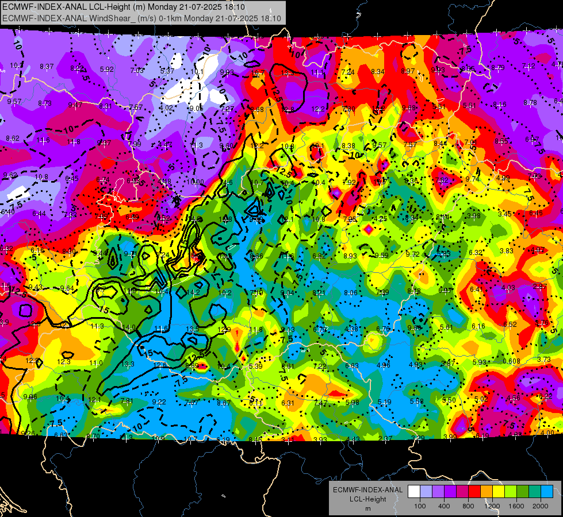
Task: Click the grid value '8.06'
Action: pos(351,292)
